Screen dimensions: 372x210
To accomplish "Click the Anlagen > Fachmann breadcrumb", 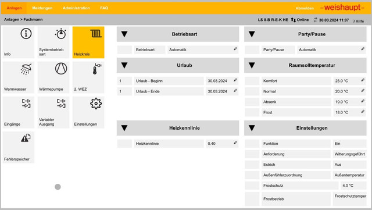I will click(23, 19).
